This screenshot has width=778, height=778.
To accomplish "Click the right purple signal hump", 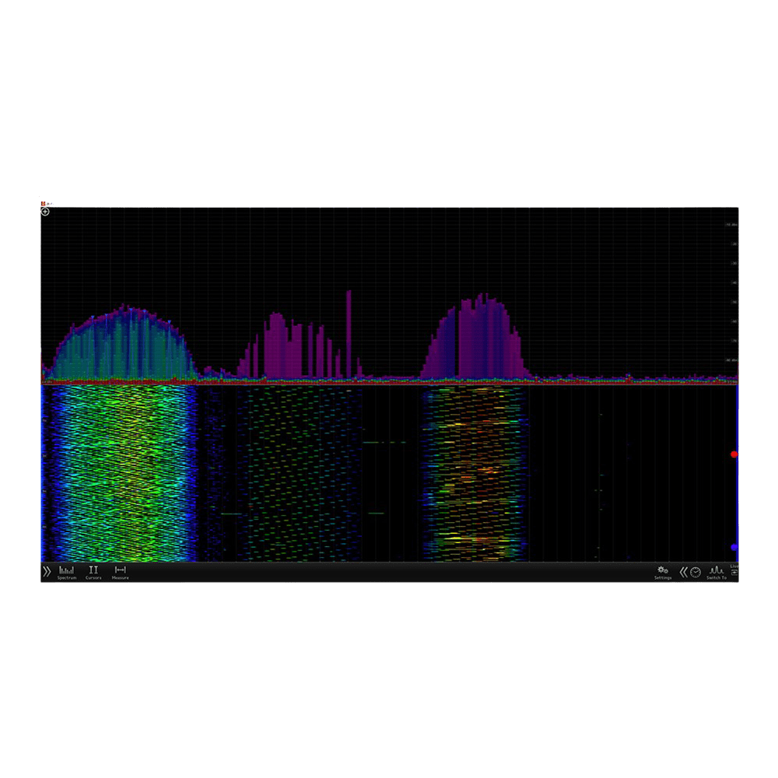I will (476, 338).
